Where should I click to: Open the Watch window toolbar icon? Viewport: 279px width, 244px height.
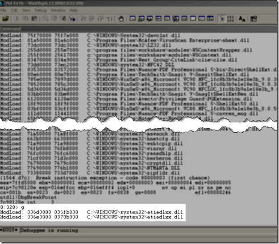tap(141, 19)
